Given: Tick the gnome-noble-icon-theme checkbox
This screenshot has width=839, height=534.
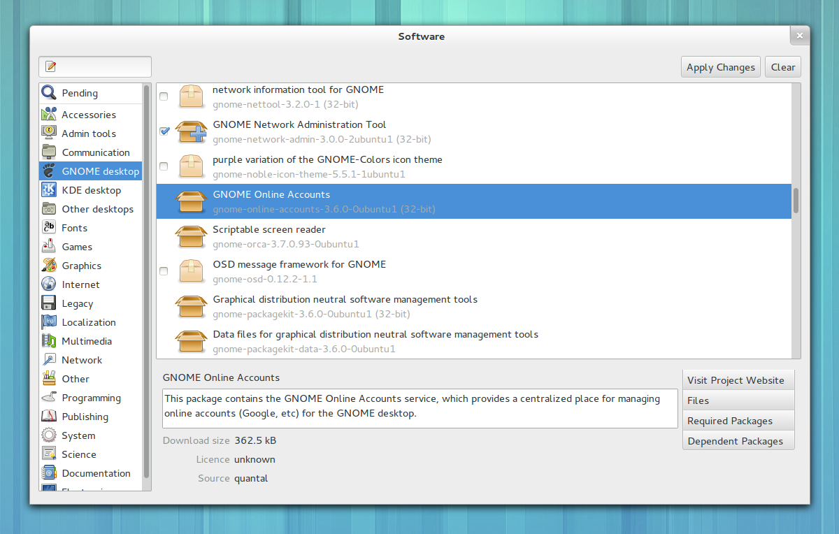Looking at the screenshot, I should click(164, 166).
